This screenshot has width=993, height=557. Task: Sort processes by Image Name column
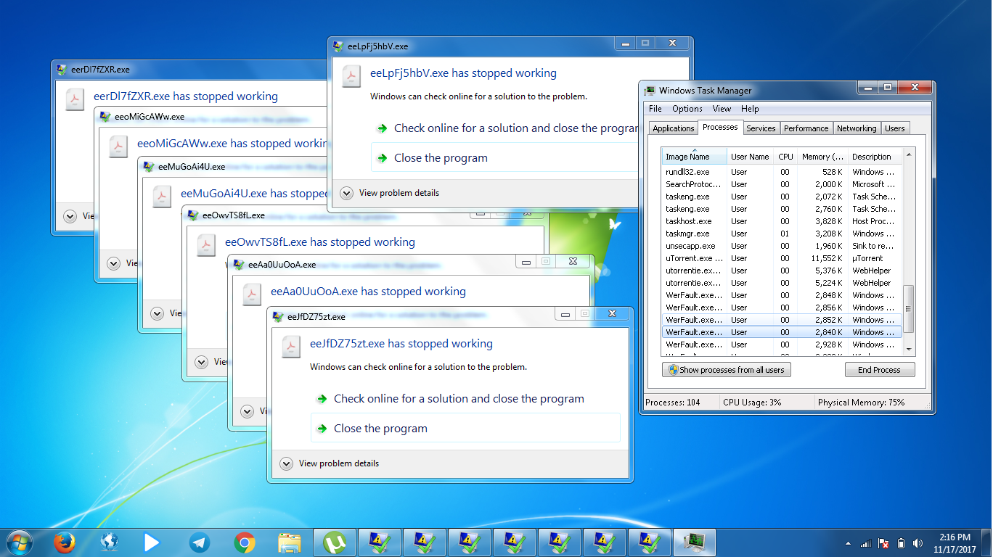click(x=695, y=157)
